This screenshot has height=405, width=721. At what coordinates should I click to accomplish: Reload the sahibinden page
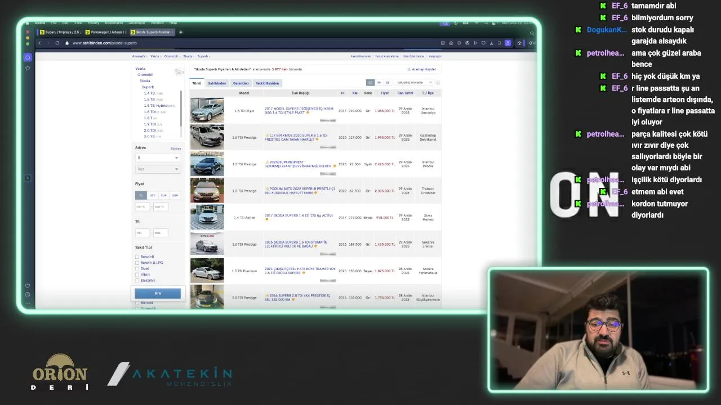(57, 43)
